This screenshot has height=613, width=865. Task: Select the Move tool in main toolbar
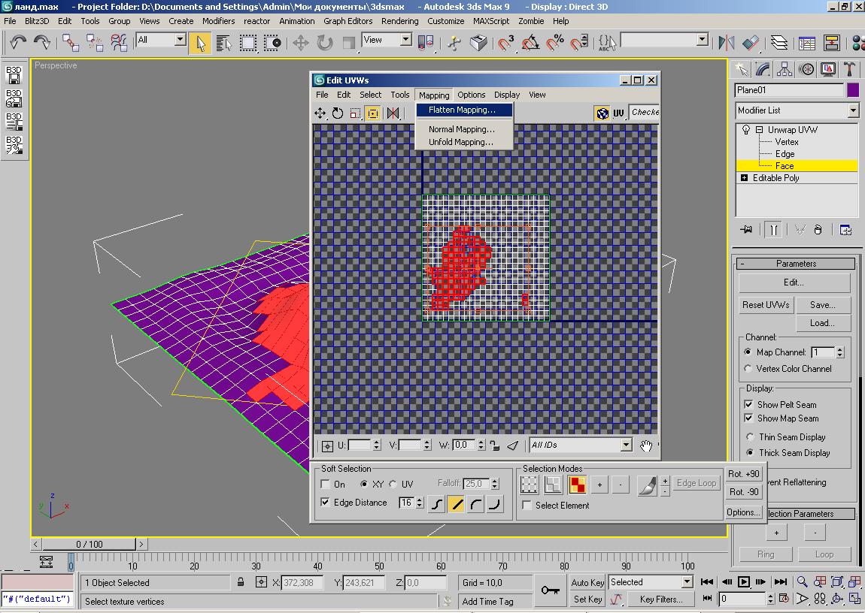tap(301, 42)
